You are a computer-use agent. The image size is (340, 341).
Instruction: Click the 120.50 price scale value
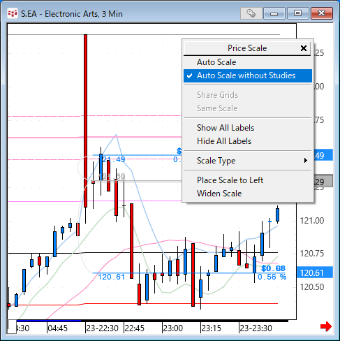[x=312, y=287]
